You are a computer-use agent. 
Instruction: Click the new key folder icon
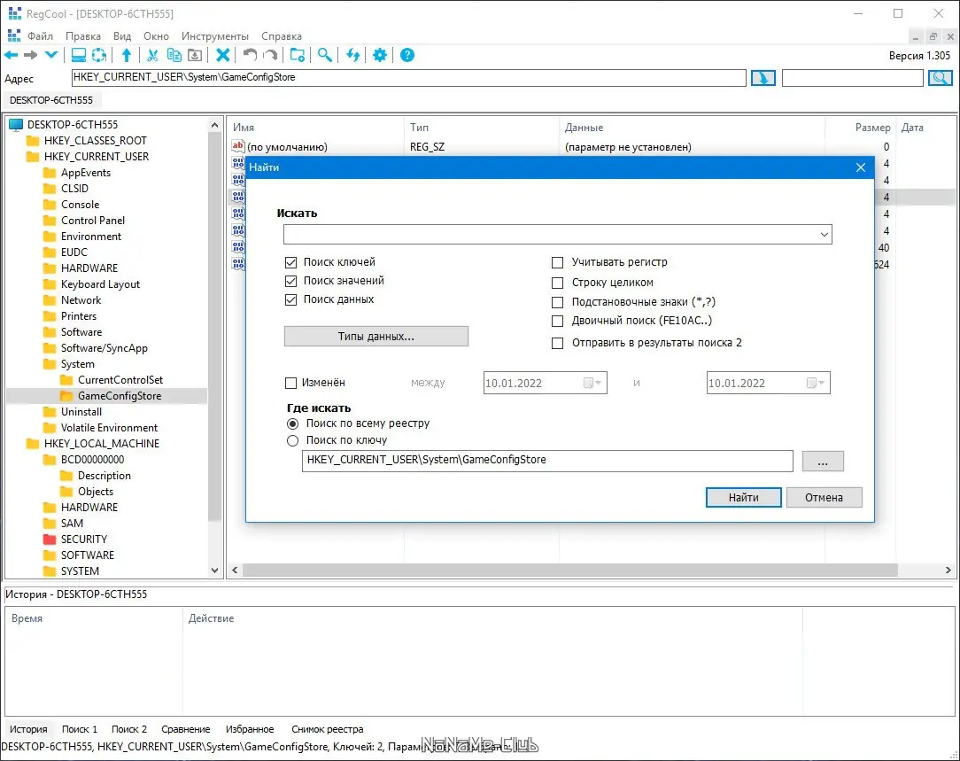point(298,55)
